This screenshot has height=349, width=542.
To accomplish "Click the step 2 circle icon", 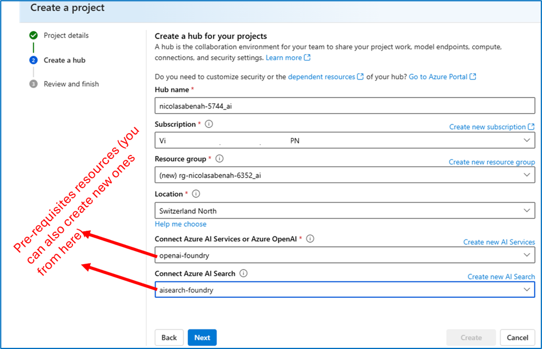I will coord(33,60).
